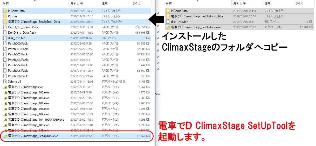Click size 747 KB of Patch004.Pack
The width and height of the screenshot is (316, 146).
(145, 65)
